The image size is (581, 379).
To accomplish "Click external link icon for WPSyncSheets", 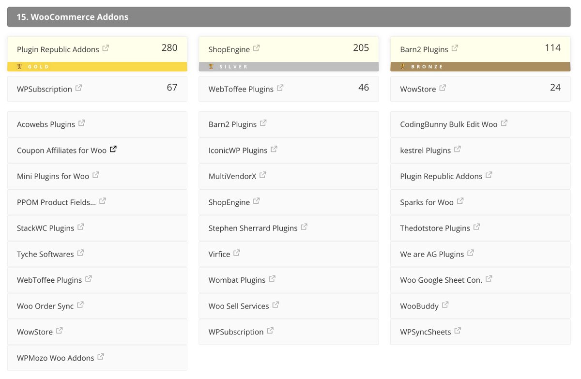I will pos(458,331).
